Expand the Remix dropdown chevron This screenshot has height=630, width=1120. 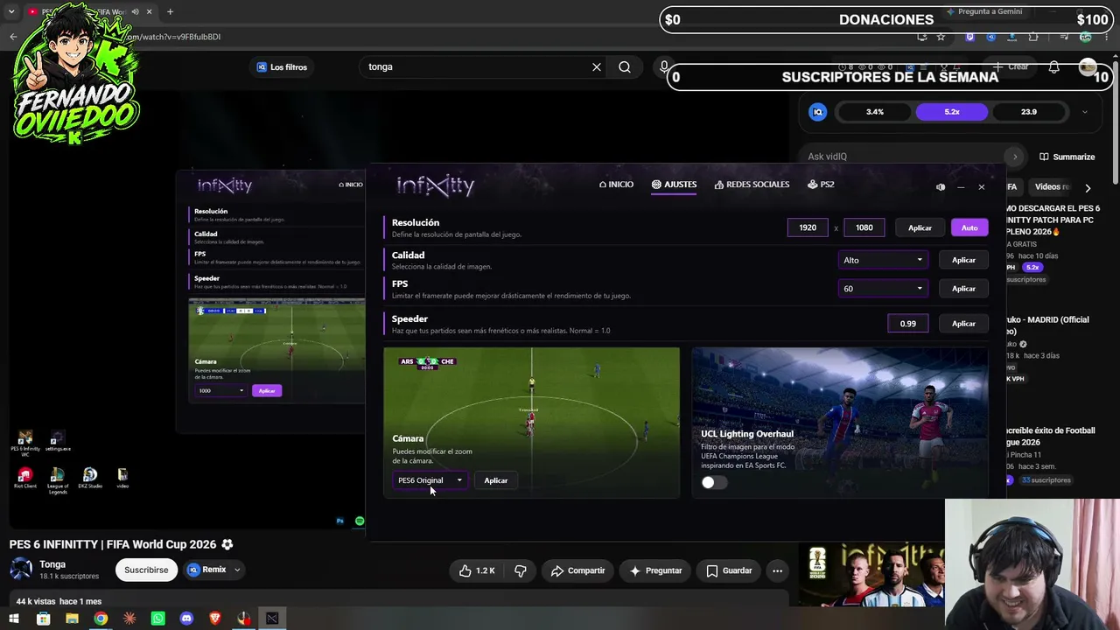pos(236,570)
